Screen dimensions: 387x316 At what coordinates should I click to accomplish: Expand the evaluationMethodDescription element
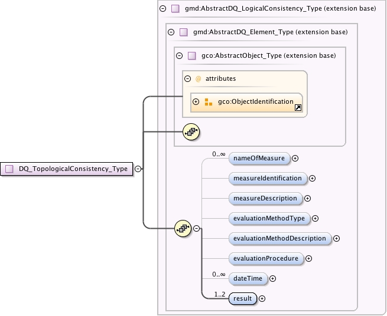tap(336, 238)
